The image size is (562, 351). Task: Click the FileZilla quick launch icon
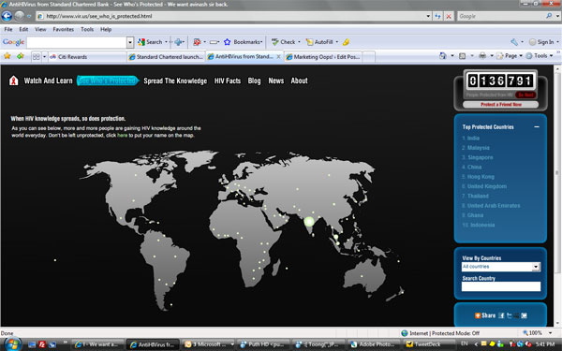42,344
